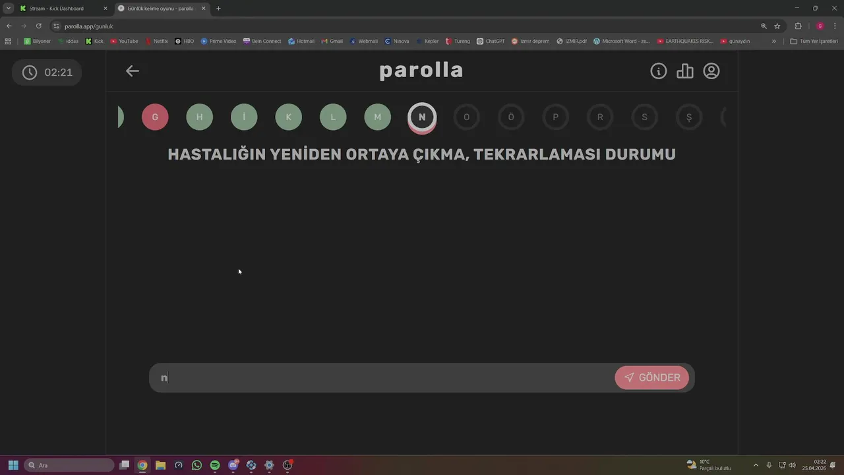Open the Chrome three-dot menu
This screenshot has width=844, height=475.
[835, 26]
